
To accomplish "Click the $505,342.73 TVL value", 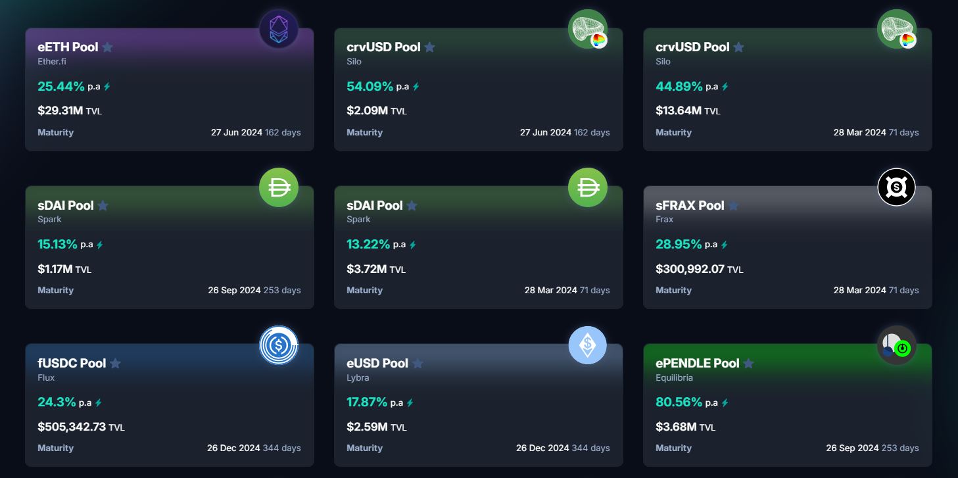I will [72, 426].
